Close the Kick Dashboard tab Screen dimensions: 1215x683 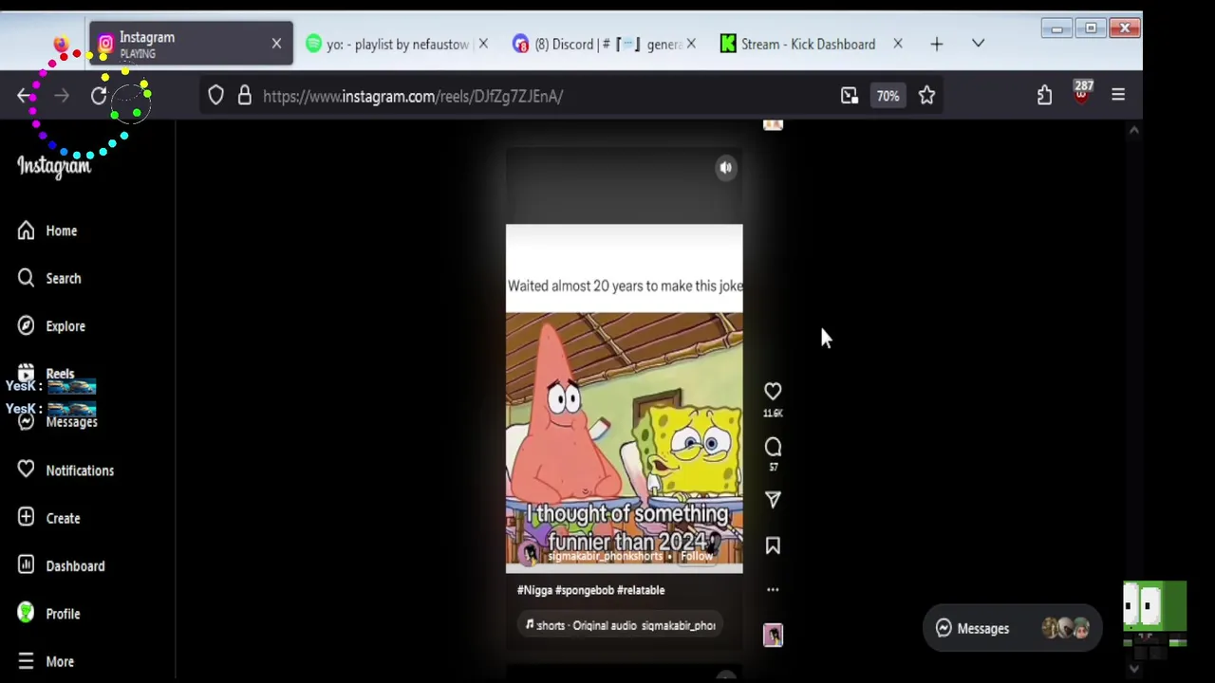pyautogui.click(x=897, y=44)
